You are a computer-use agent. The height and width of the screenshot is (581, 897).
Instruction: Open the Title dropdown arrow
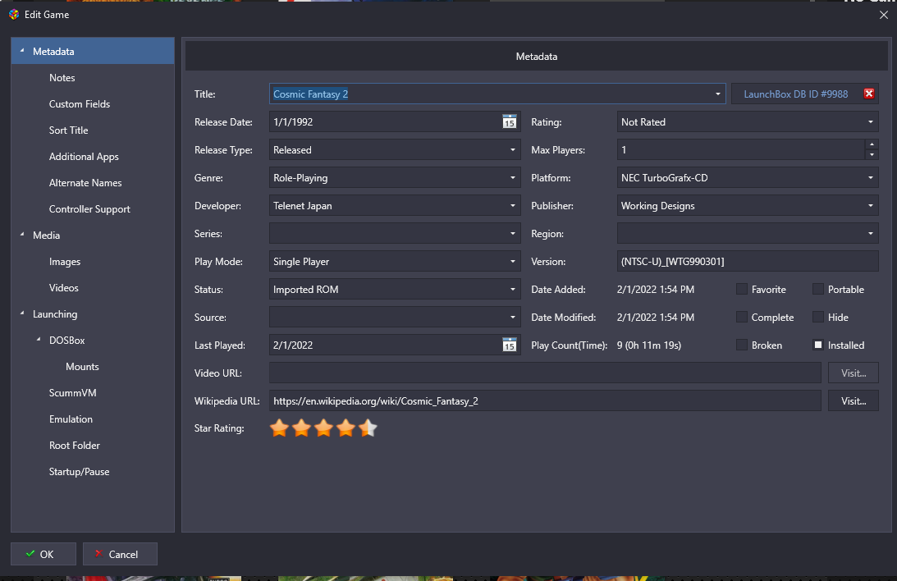click(717, 94)
